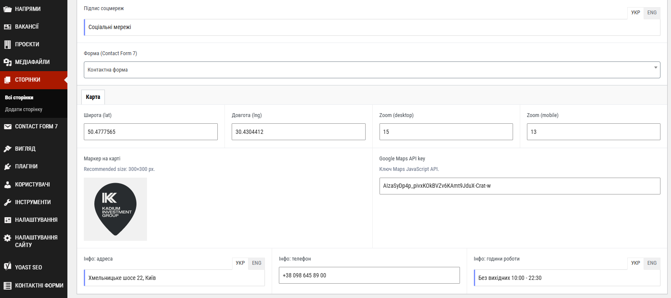671x298 pixels.
Task: Click the Kadium map marker image
Action: 115,209
